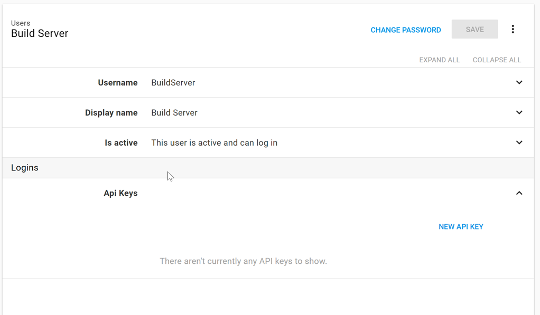The image size is (540, 315).
Task: Click the Is active field label
Action: tap(121, 142)
